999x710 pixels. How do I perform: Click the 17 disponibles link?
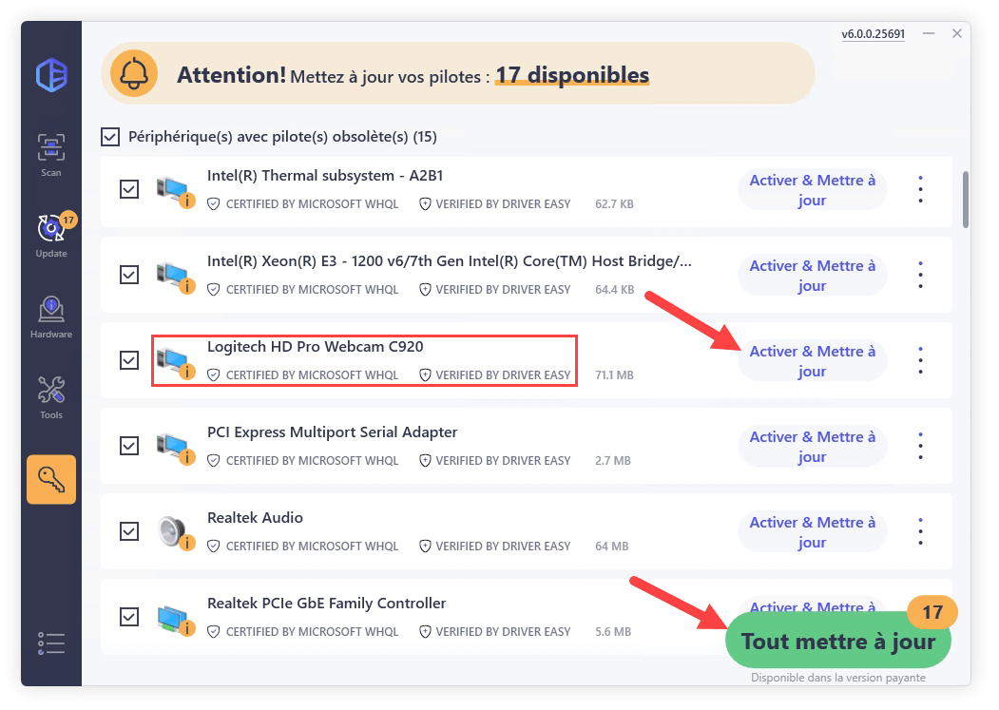click(572, 75)
